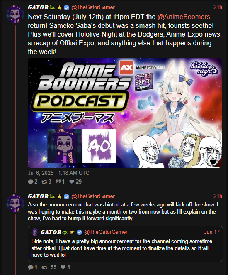The image size is (228, 275).
Task: Click the reply icon under the first tweet
Action: tap(30, 182)
